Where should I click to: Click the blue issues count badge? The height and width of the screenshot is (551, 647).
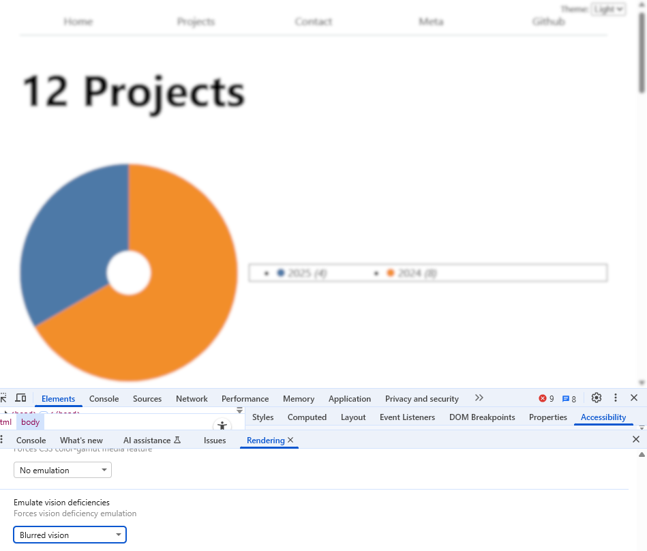[x=569, y=399]
